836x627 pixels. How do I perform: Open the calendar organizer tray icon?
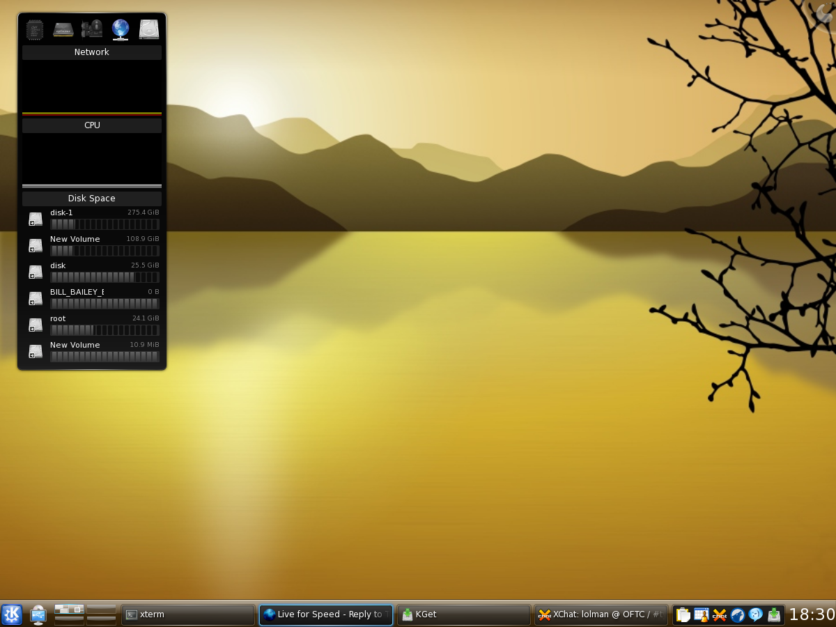[x=702, y=614]
